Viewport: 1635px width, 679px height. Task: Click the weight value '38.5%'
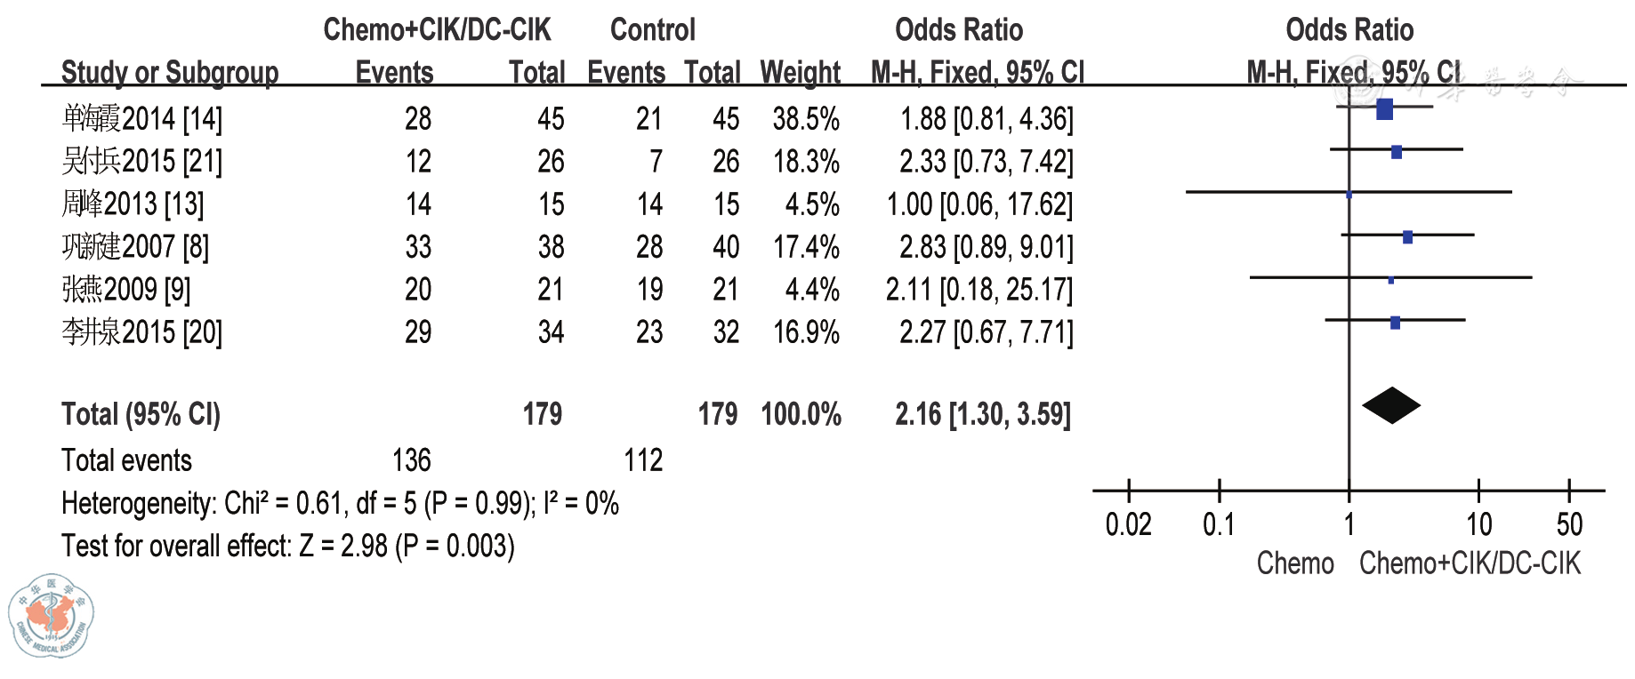[806, 118]
